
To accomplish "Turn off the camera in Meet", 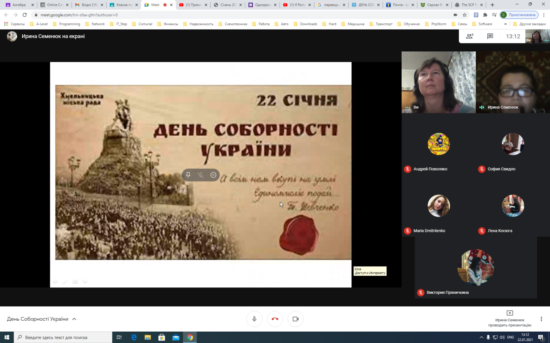I will [296, 319].
